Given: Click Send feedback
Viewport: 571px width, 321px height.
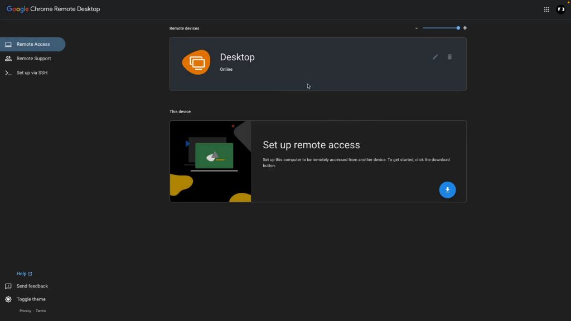Looking at the screenshot, I should point(32,286).
